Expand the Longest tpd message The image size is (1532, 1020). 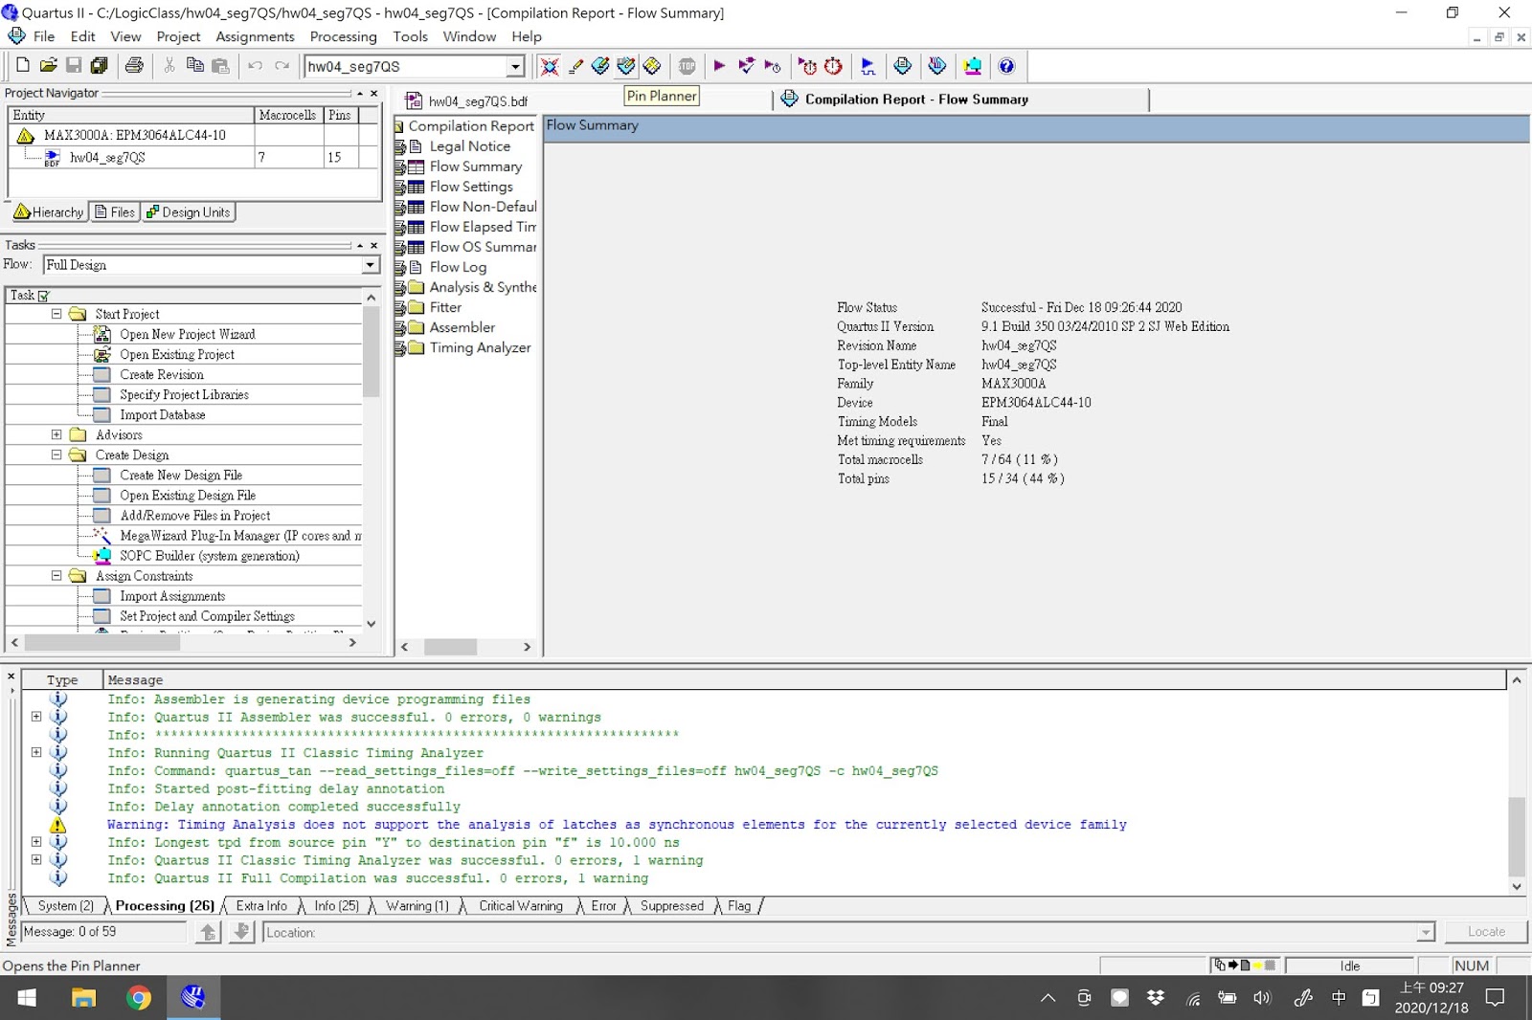click(36, 842)
